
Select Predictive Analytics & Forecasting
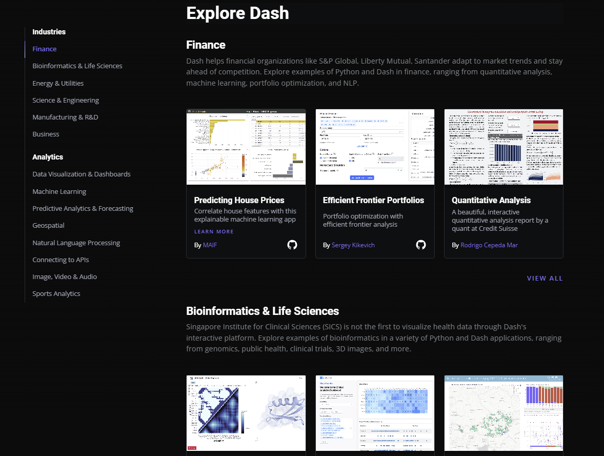click(x=83, y=208)
